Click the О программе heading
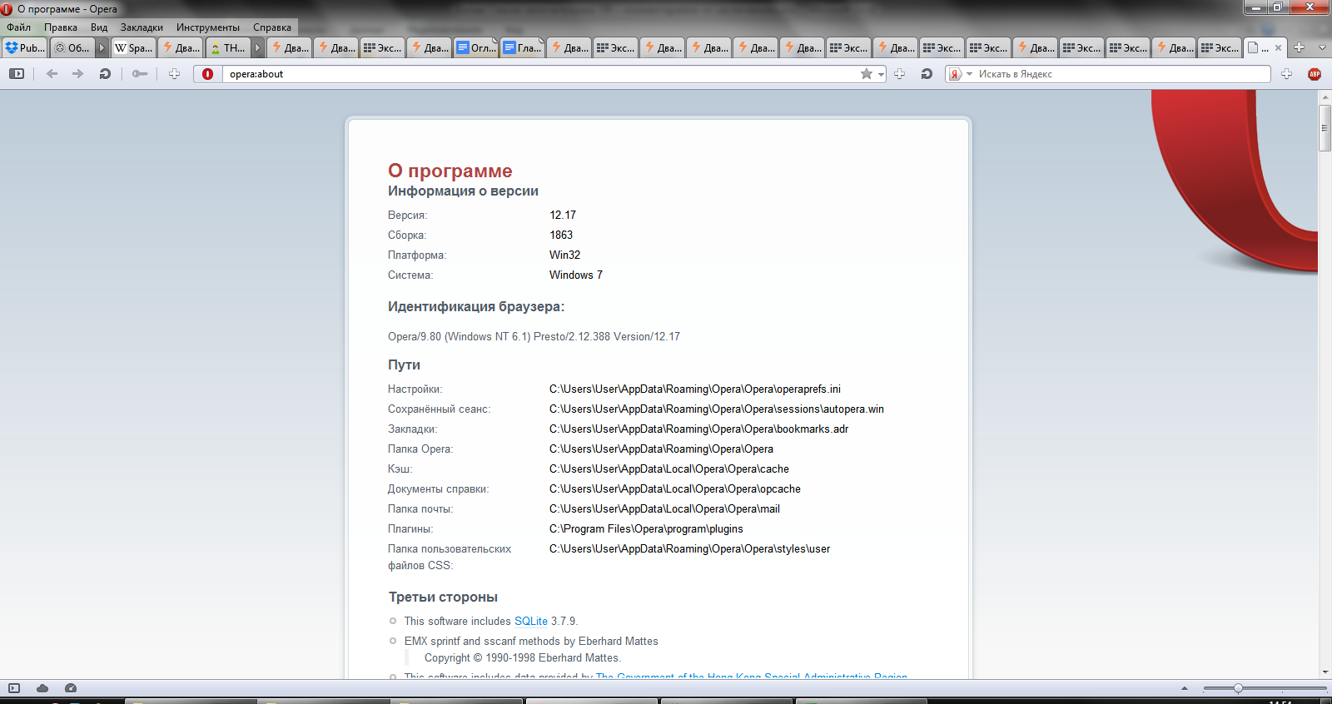 tap(450, 171)
